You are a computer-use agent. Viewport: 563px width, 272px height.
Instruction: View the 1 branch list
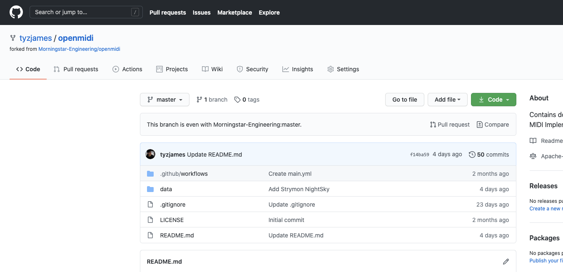coord(212,100)
